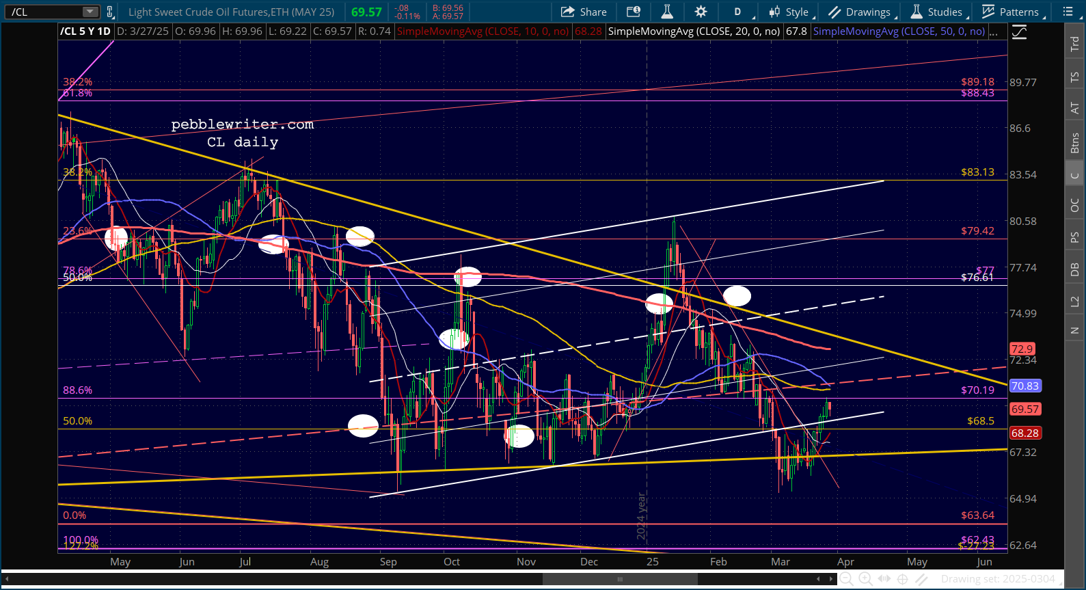Open the Patterns button

click(x=1014, y=12)
